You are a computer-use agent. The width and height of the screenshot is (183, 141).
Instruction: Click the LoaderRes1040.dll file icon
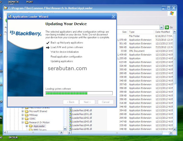[70, 110]
